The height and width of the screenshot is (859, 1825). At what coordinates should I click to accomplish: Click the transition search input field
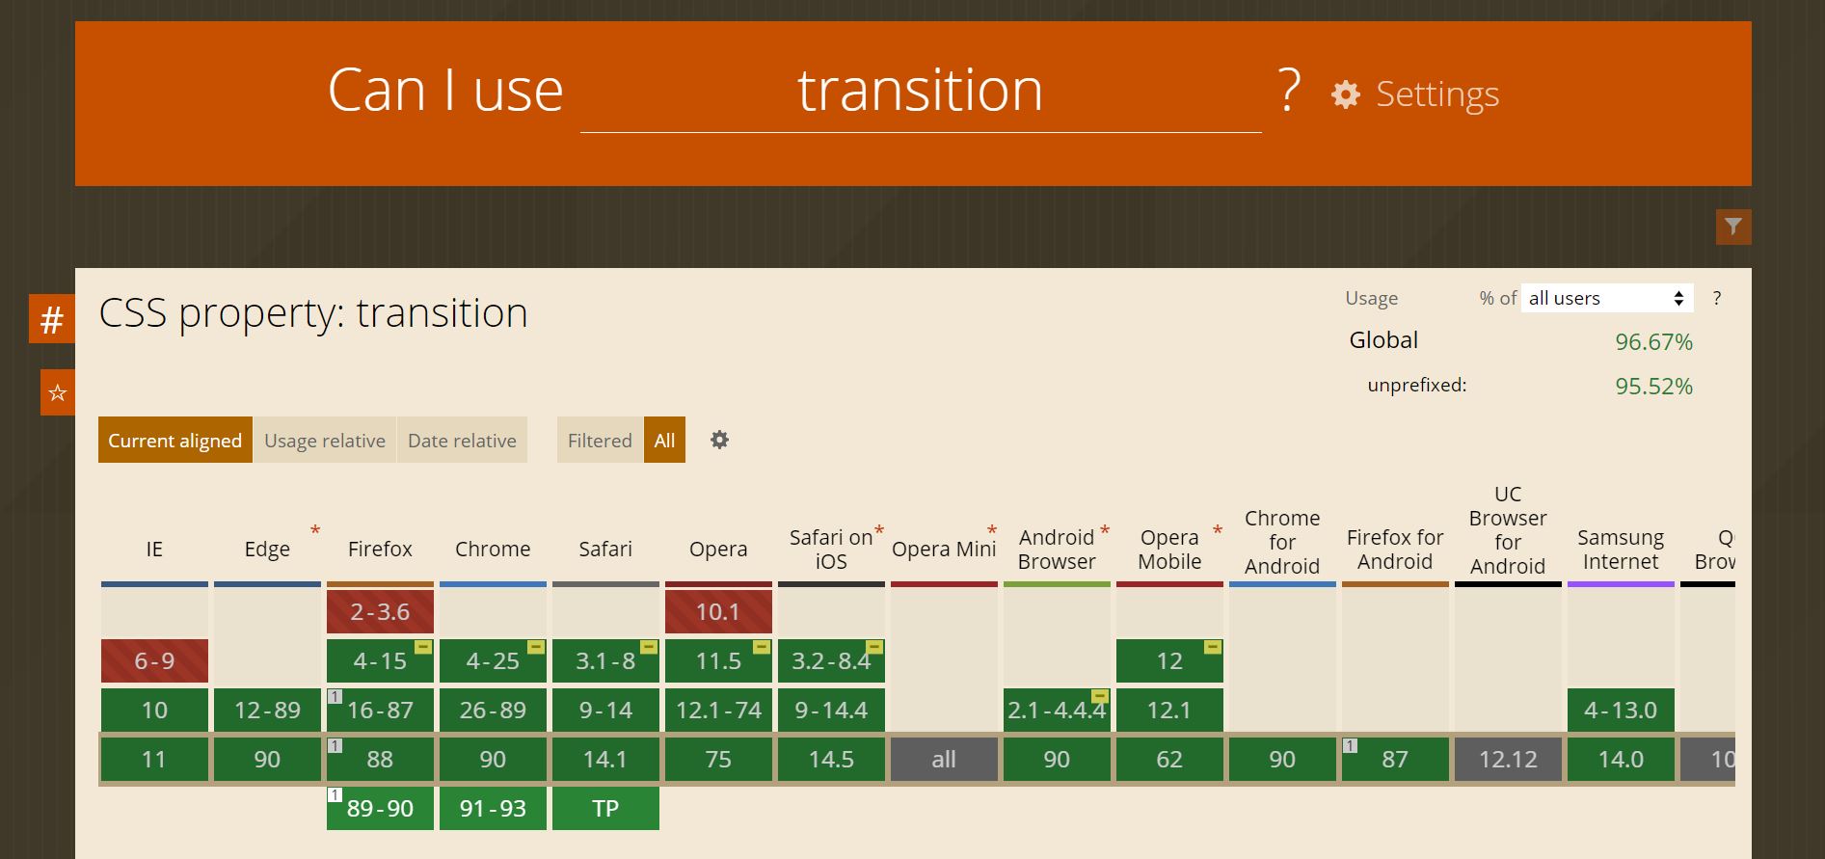(921, 91)
